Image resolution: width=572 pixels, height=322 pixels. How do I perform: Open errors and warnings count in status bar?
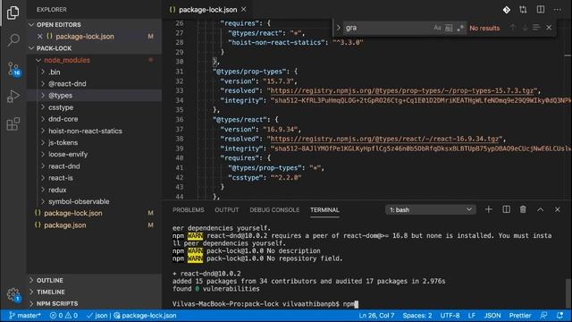63,316
